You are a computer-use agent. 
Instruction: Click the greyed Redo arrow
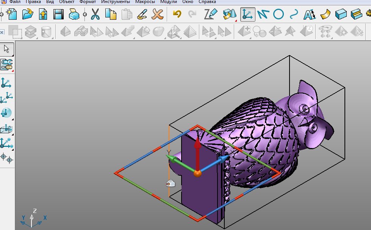[x=192, y=14]
